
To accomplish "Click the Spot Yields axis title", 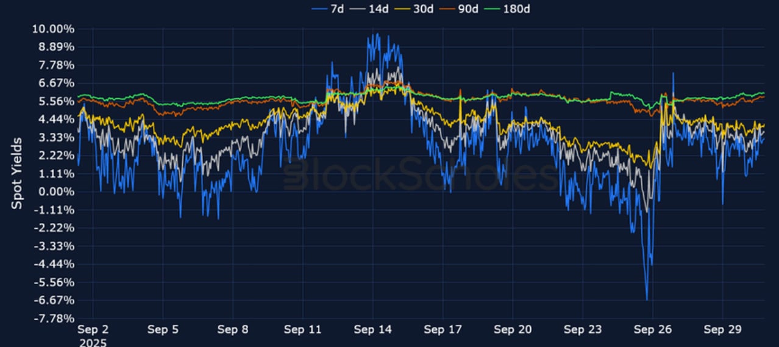I will click(x=17, y=173).
